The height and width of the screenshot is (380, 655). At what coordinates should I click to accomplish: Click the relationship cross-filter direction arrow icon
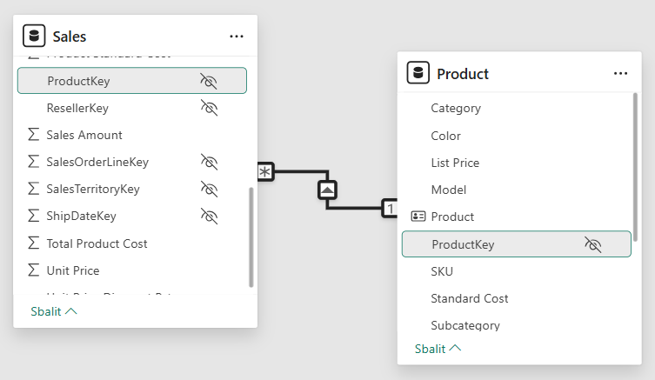coord(327,189)
